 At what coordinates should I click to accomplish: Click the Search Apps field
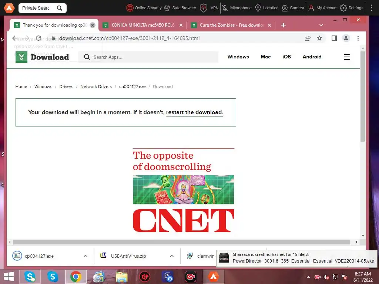pyautogui.click(x=149, y=57)
